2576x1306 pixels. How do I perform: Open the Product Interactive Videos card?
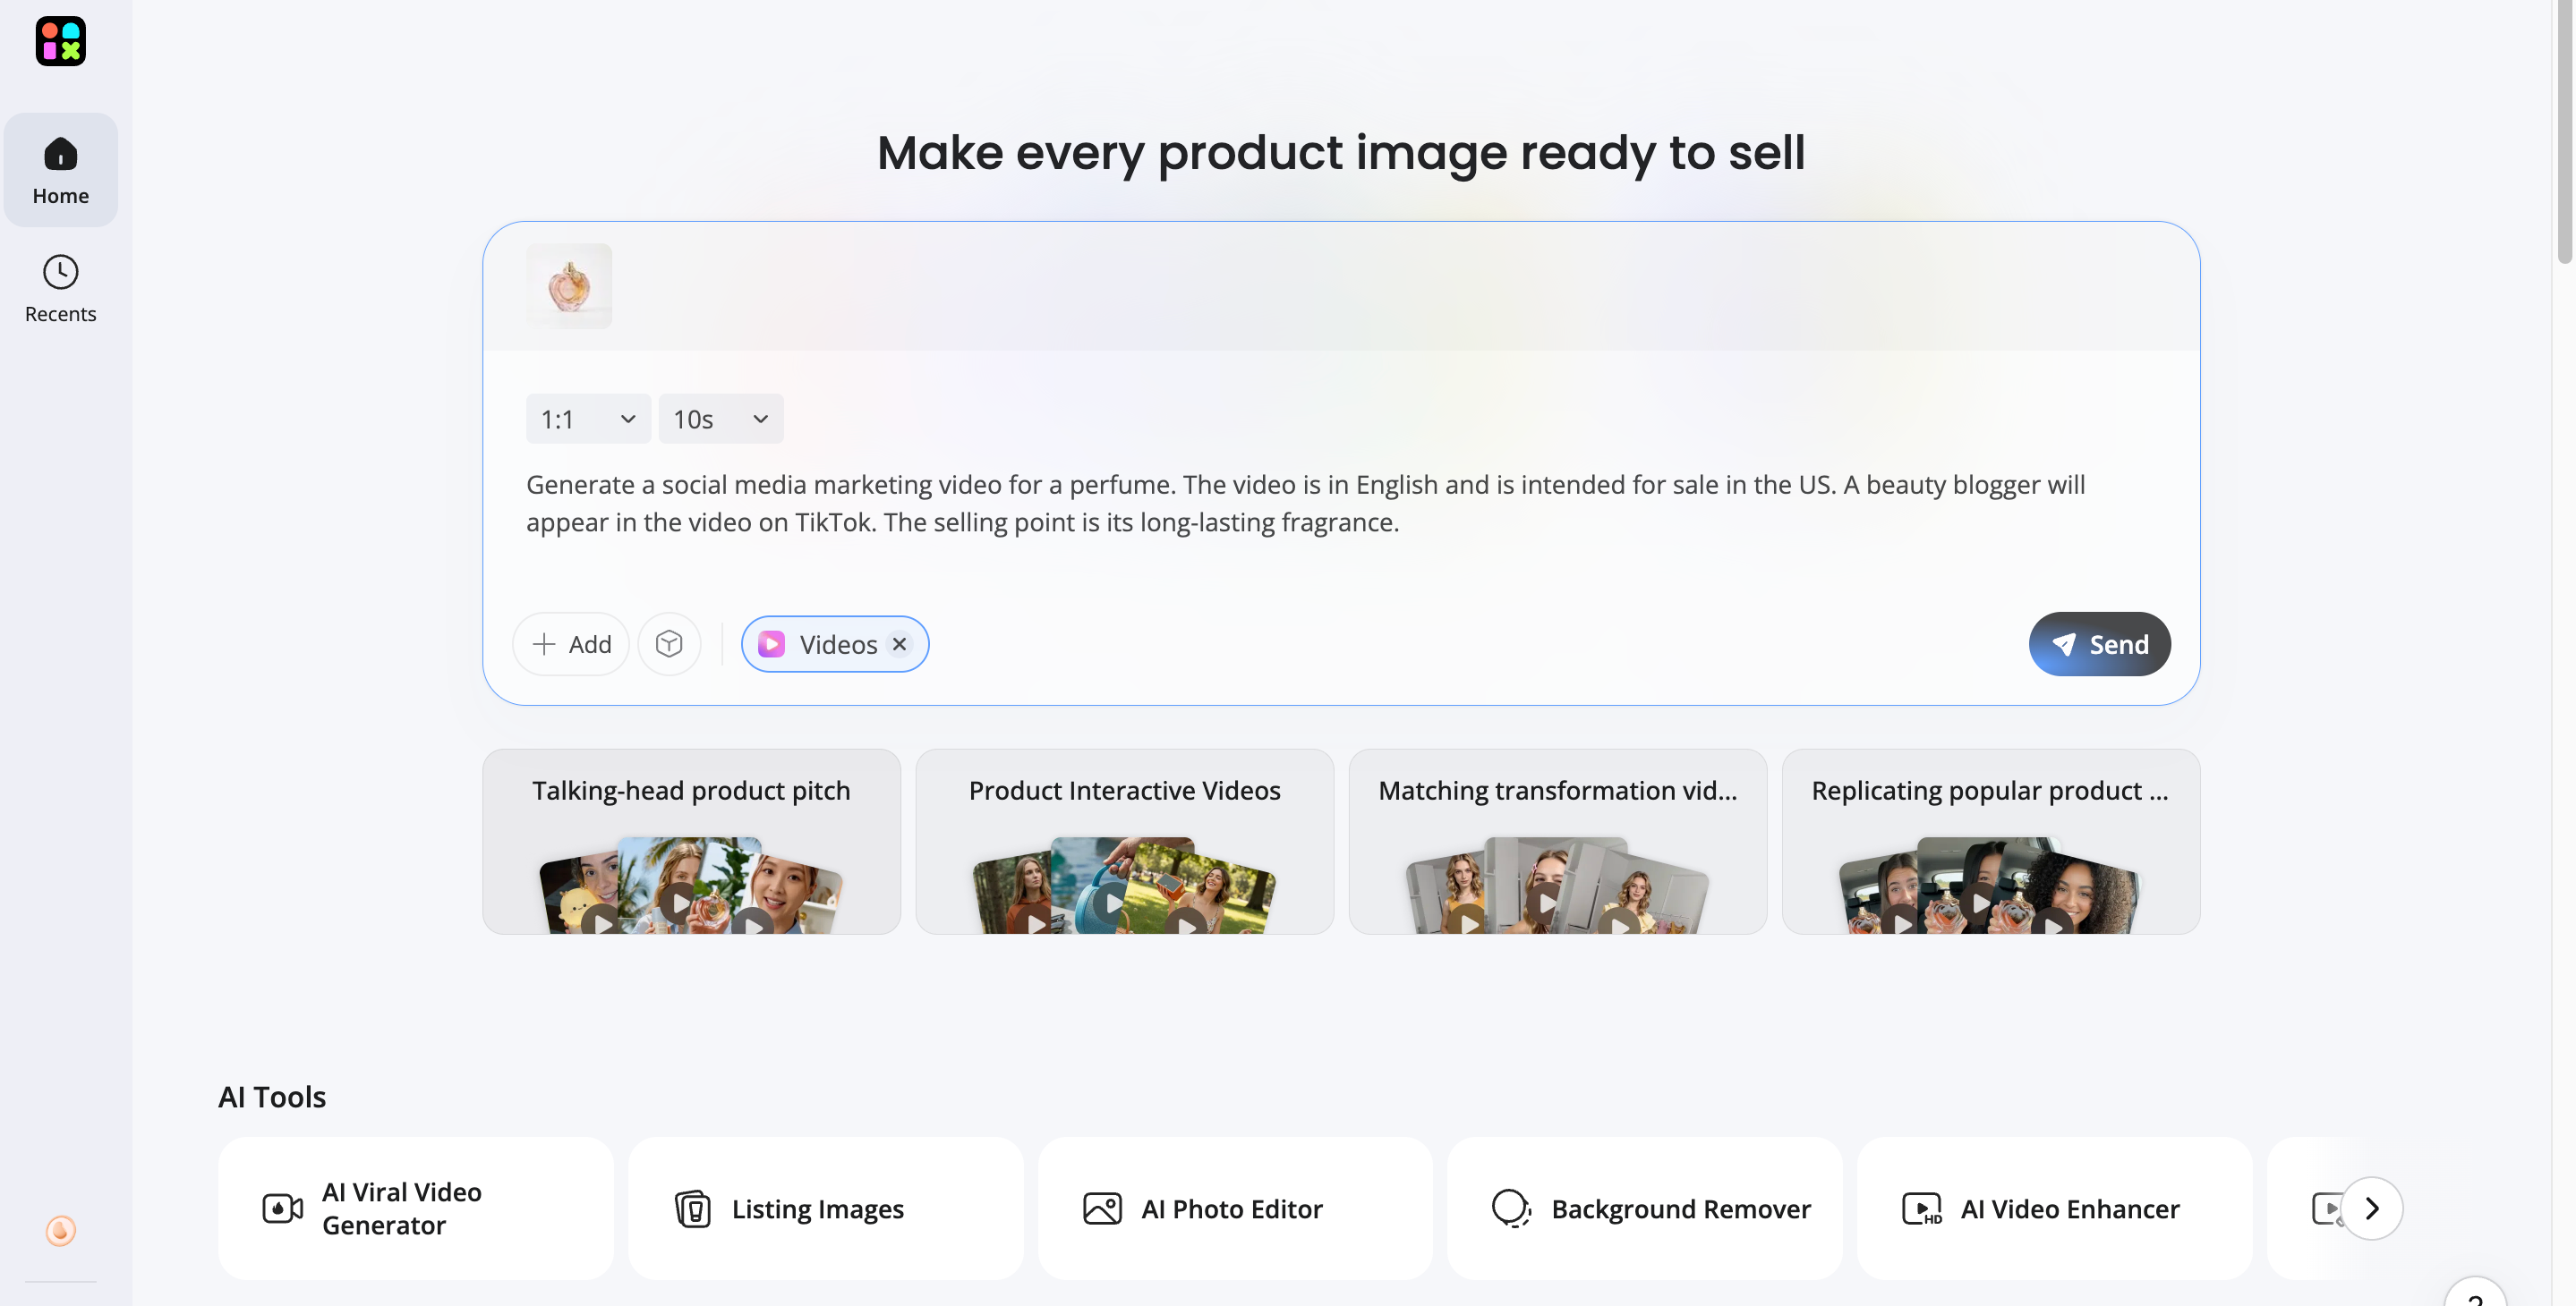pos(1124,842)
